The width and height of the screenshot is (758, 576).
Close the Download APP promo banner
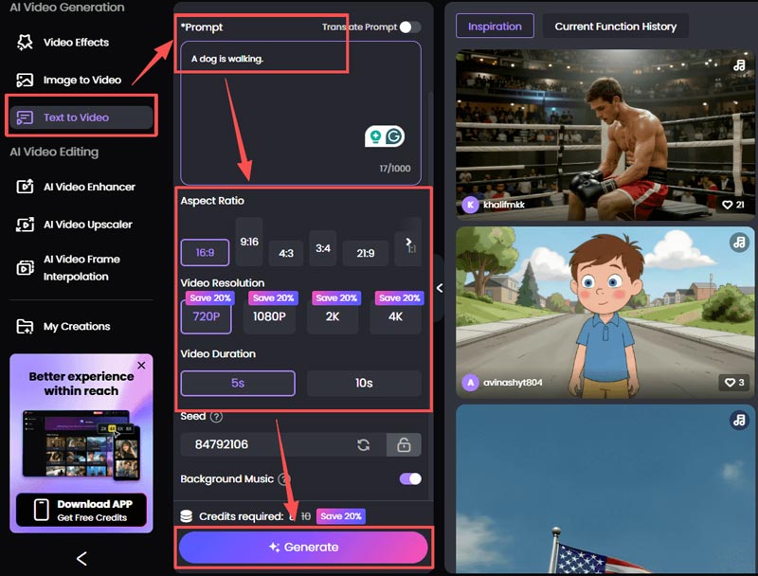(x=141, y=365)
